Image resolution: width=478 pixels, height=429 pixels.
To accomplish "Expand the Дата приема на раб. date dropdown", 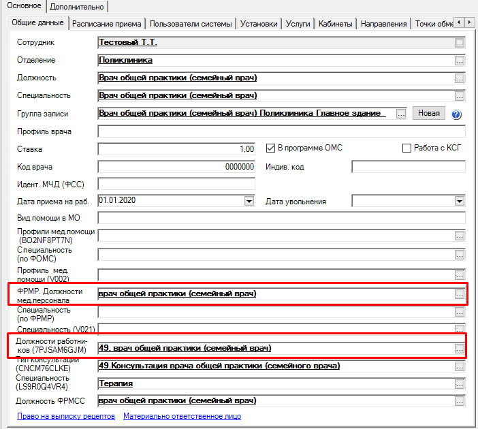I will click(249, 202).
